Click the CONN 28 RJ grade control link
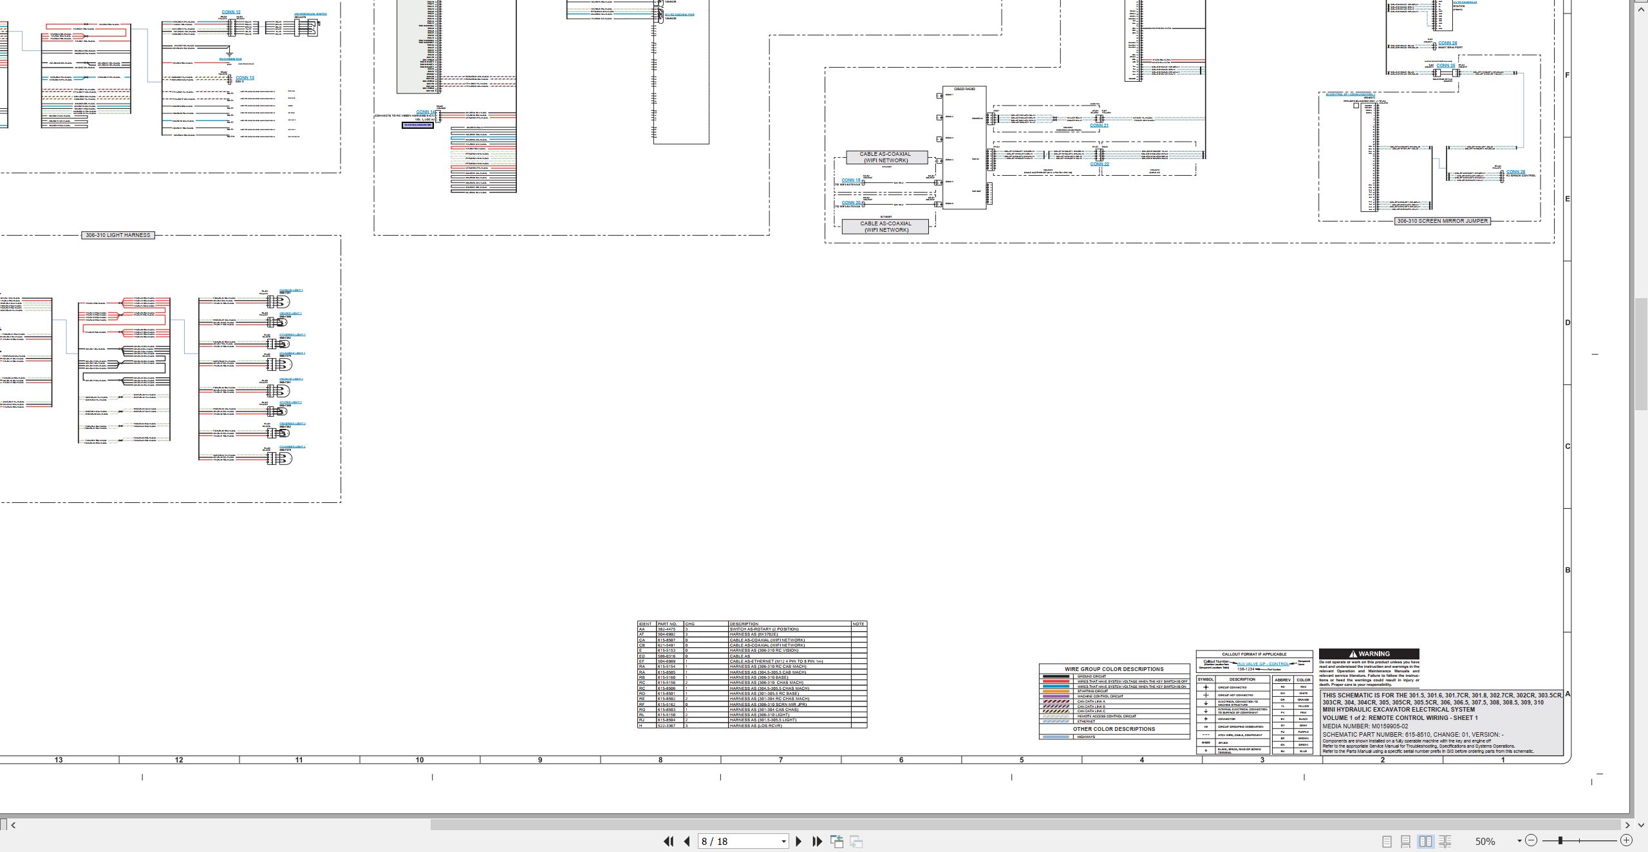This screenshot has height=852, width=1648. tap(1515, 171)
